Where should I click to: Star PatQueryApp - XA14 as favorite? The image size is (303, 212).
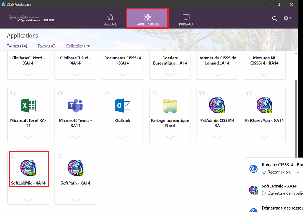pos(249,93)
